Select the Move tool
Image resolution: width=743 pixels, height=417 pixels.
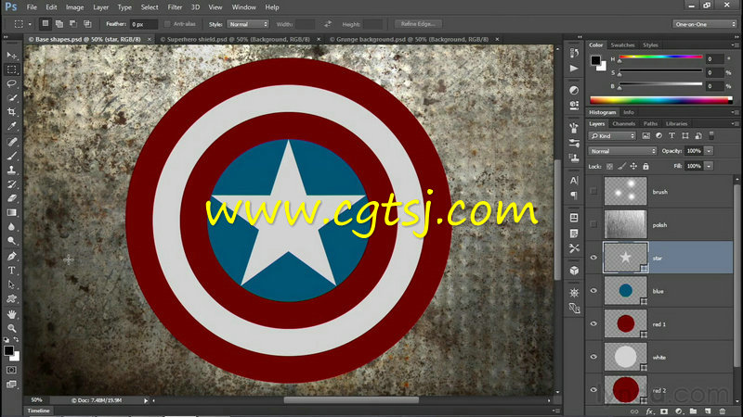click(x=12, y=56)
